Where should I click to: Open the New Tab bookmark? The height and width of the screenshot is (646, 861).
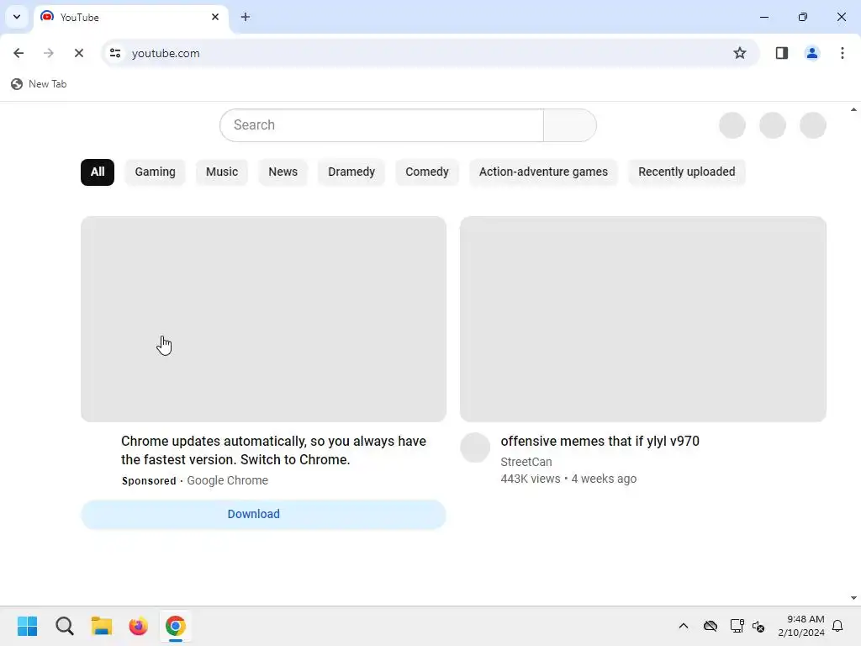coord(39,84)
